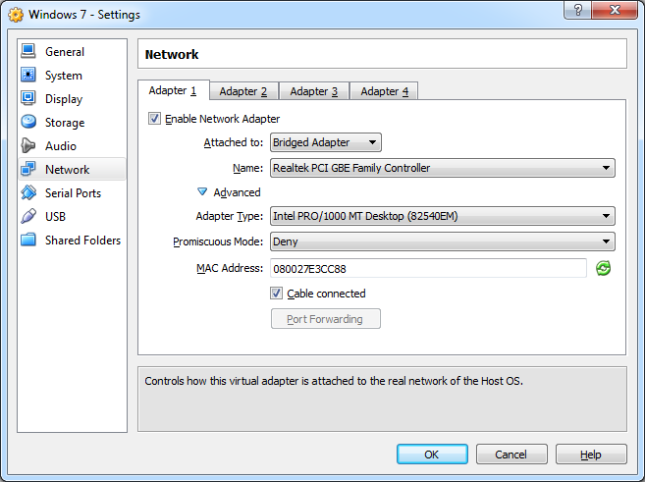Switch to the Adapter 4 tab
The width and height of the screenshot is (645, 482).
pyautogui.click(x=384, y=91)
